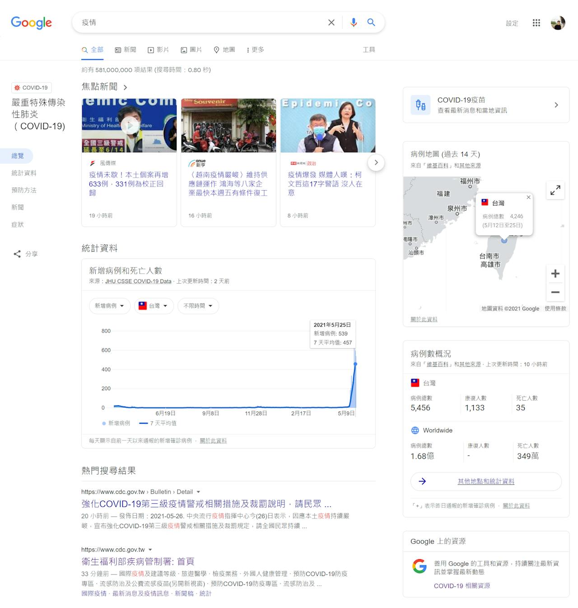Open the COVID-19疫苗 info card
Viewport: 578px width, 608px height.
click(486, 105)
